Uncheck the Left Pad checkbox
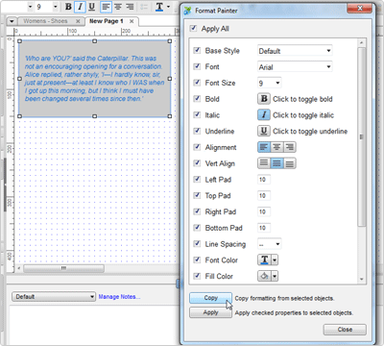The height and width of the screenshot is (346, 384). click(197, 179)
